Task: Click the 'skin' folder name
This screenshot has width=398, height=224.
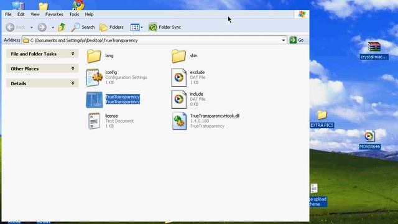Action: pyautogui.click(x=193, y=55)
